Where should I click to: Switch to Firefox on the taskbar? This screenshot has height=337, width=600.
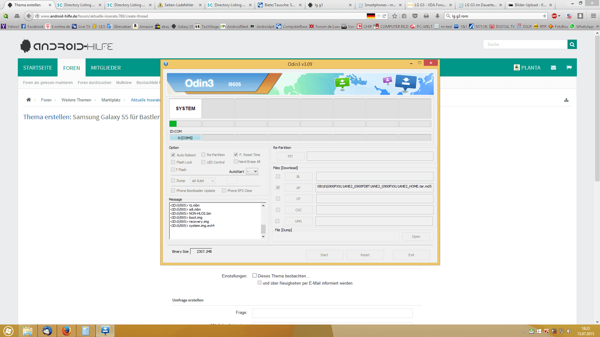pyautogui.click(x=67, y=331)
